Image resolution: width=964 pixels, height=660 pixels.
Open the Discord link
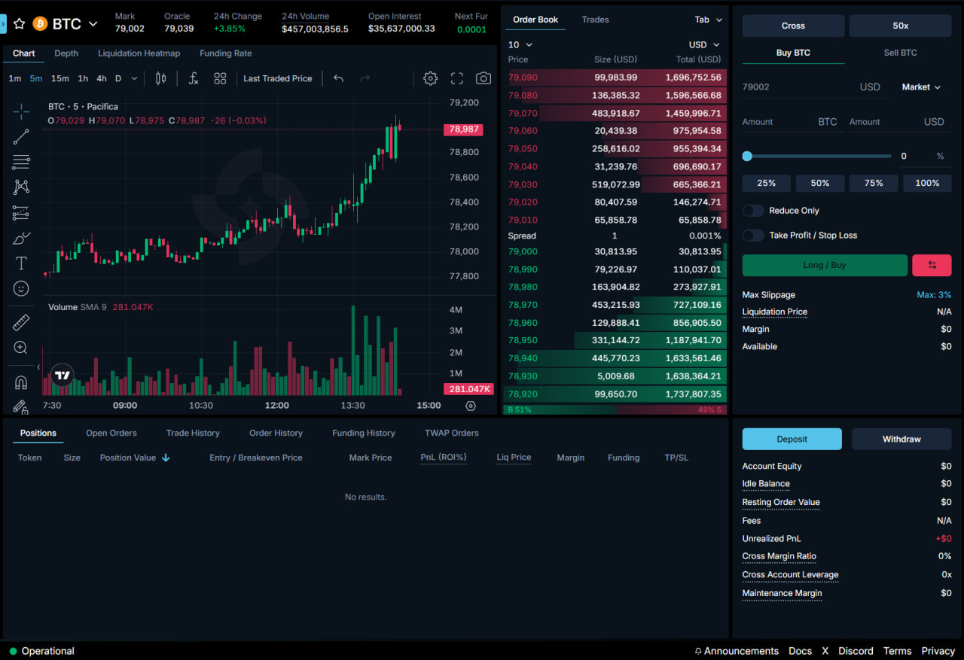coord(856,651)
